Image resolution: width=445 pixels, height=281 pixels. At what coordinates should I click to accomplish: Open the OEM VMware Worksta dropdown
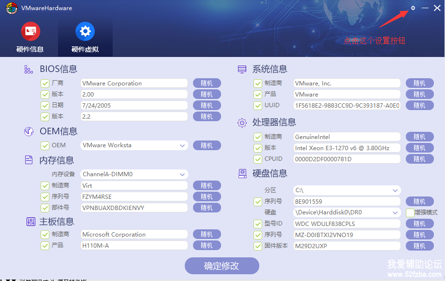134,145
